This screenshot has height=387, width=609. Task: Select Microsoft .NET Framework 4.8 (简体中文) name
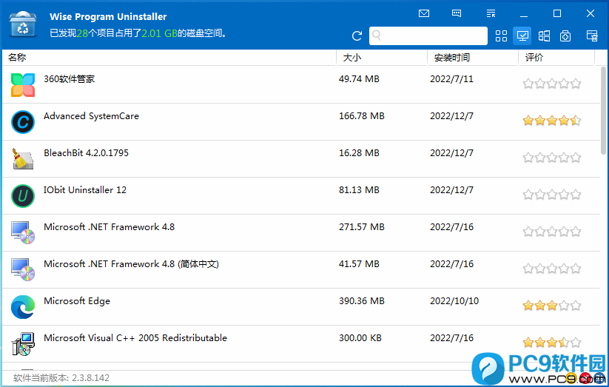[x=131, y=264]
